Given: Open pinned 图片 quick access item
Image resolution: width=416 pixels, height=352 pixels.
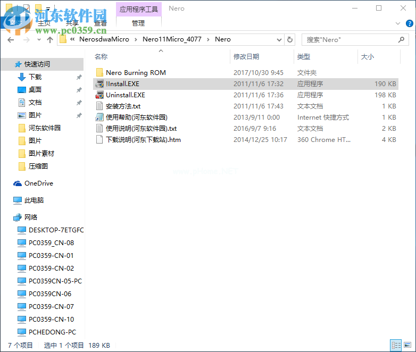Looking at the screenshot, I should point(35,115).
